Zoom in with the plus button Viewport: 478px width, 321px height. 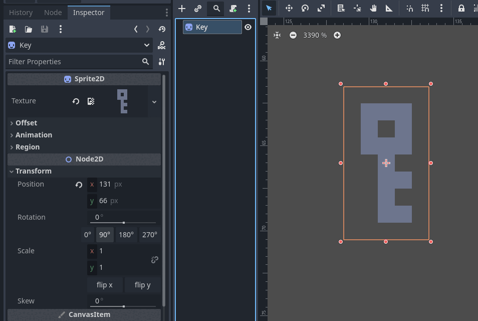point(337,35)
